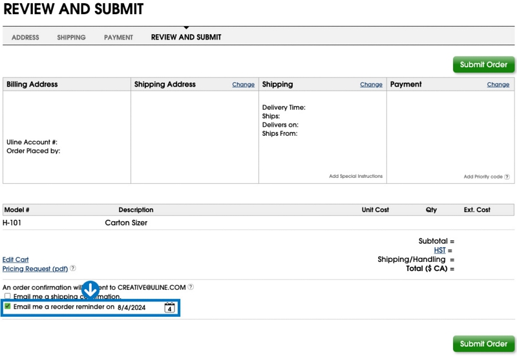
Task: Enable the shipping confirmation email checkbox
Action: tap(8, 296)
